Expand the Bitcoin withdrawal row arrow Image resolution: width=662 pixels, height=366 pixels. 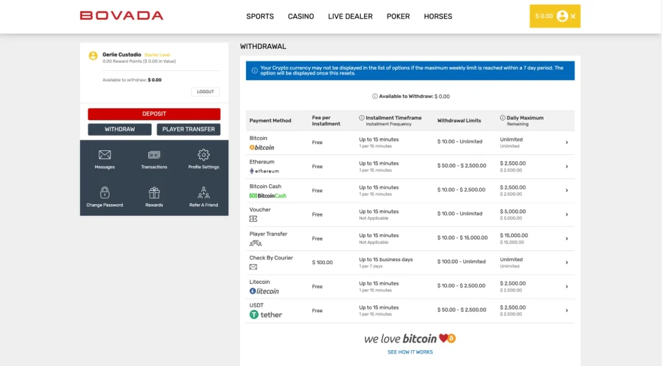coord(567,143)
